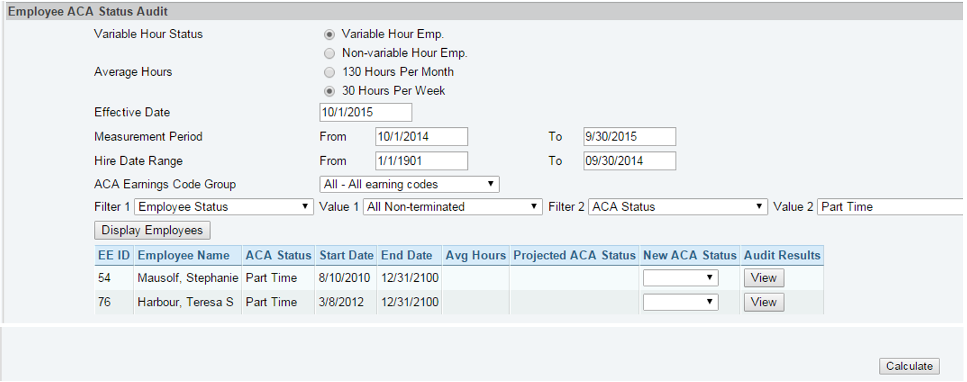Choose Non-variable Hour Emp. option
The width and height of the screenshot is (967, 382).
[329, 53]
